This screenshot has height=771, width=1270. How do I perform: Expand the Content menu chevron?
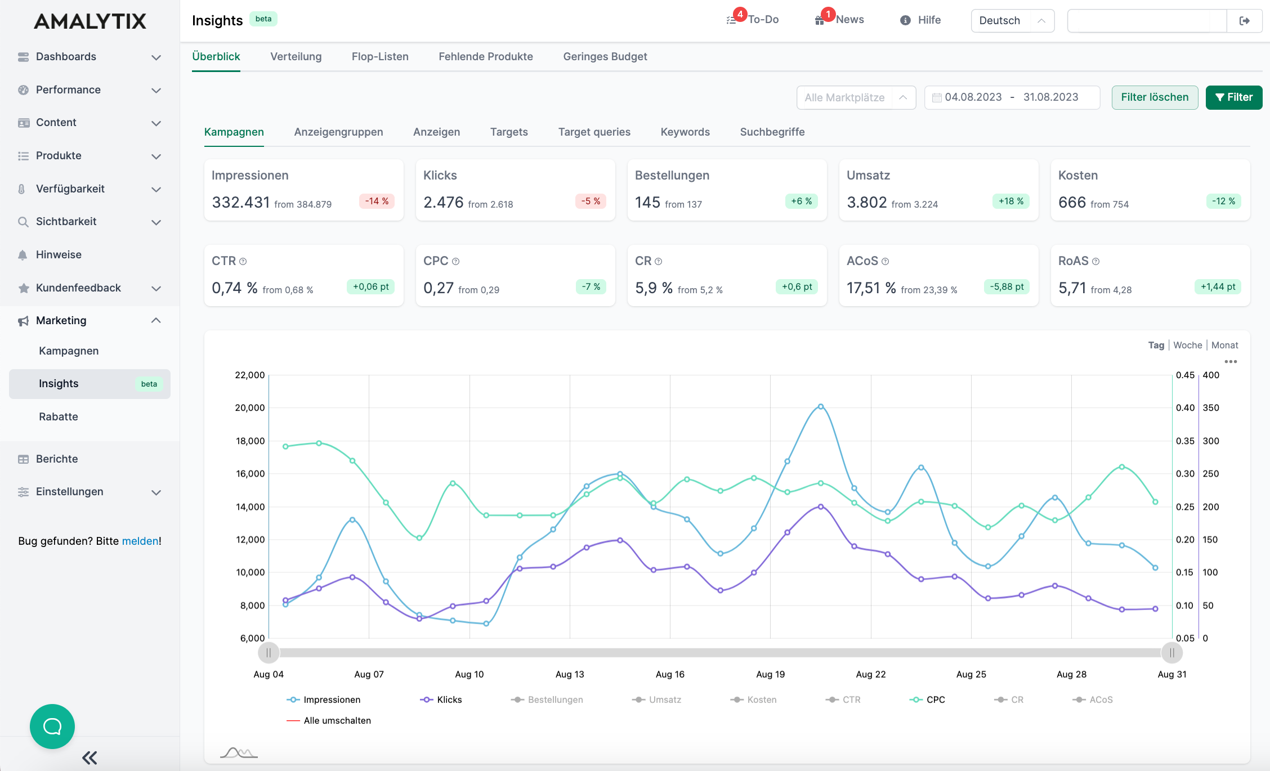pyautogui.click(x=156, y=123)
